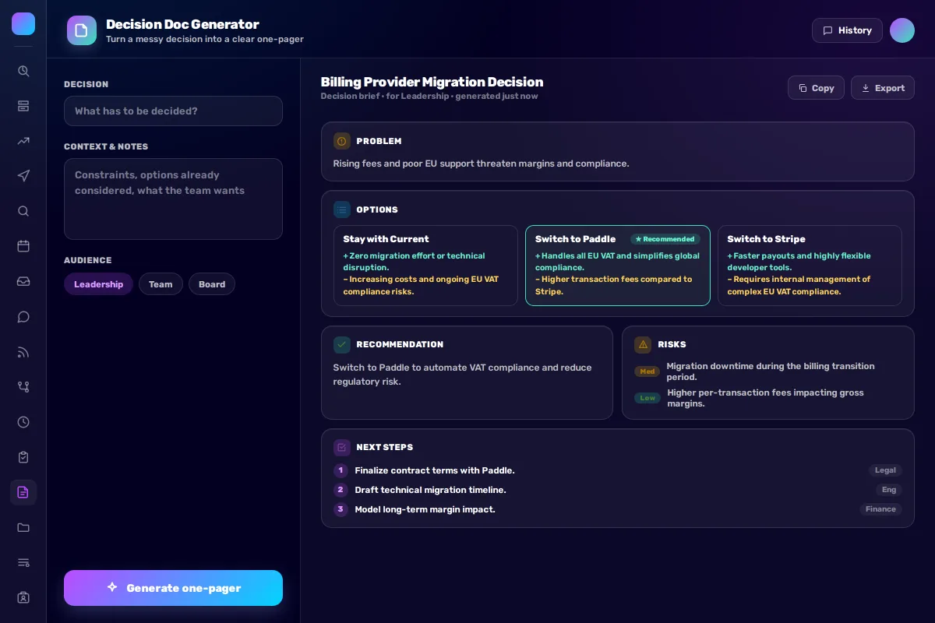Click the title 'Billing Provider Migration Decision'
Image resolution: width=935 pixels, height=623 pixels.
[432, 82]
